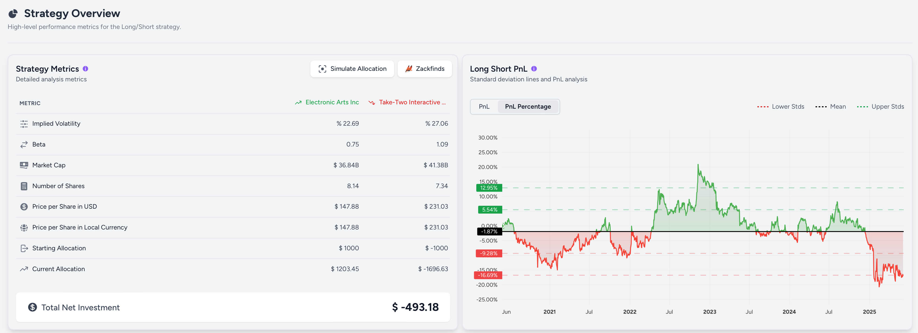The height and width of the screenshot is (333, 918).
Task: Open the Zackfinds button
Action: [424, 69]
